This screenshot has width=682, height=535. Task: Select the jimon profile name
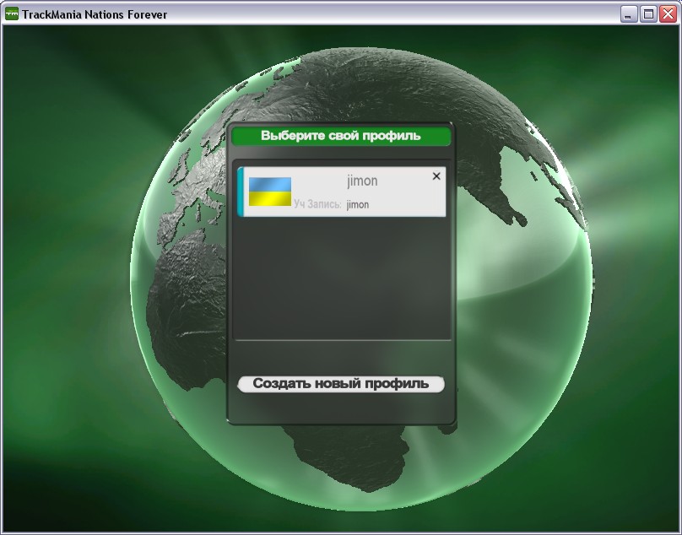coord(362,181)
